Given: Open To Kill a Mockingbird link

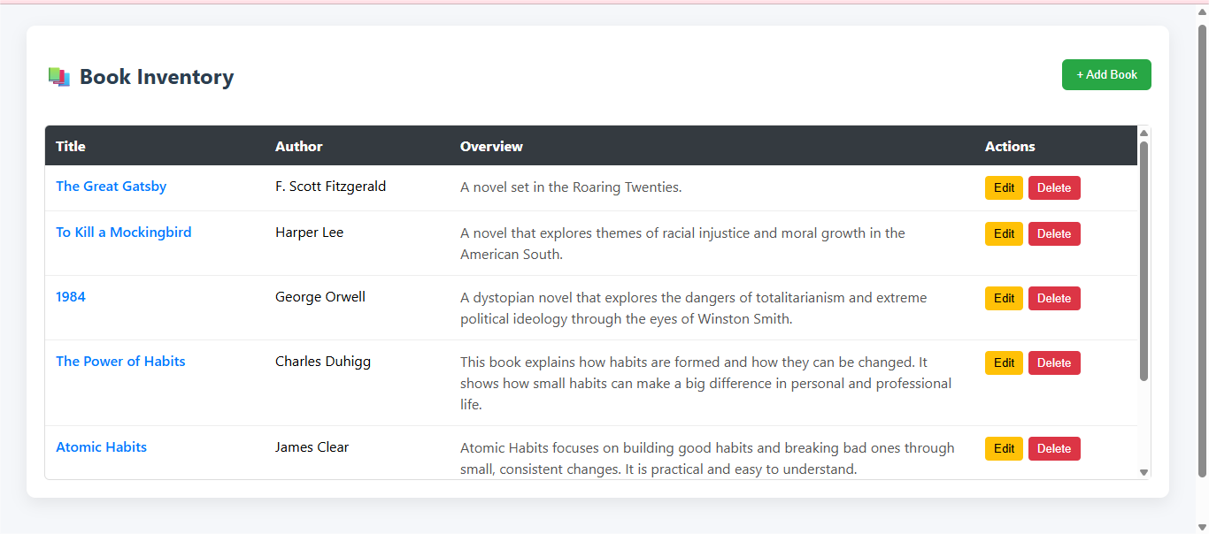Looking at the screenshot, I should point(123,233).
